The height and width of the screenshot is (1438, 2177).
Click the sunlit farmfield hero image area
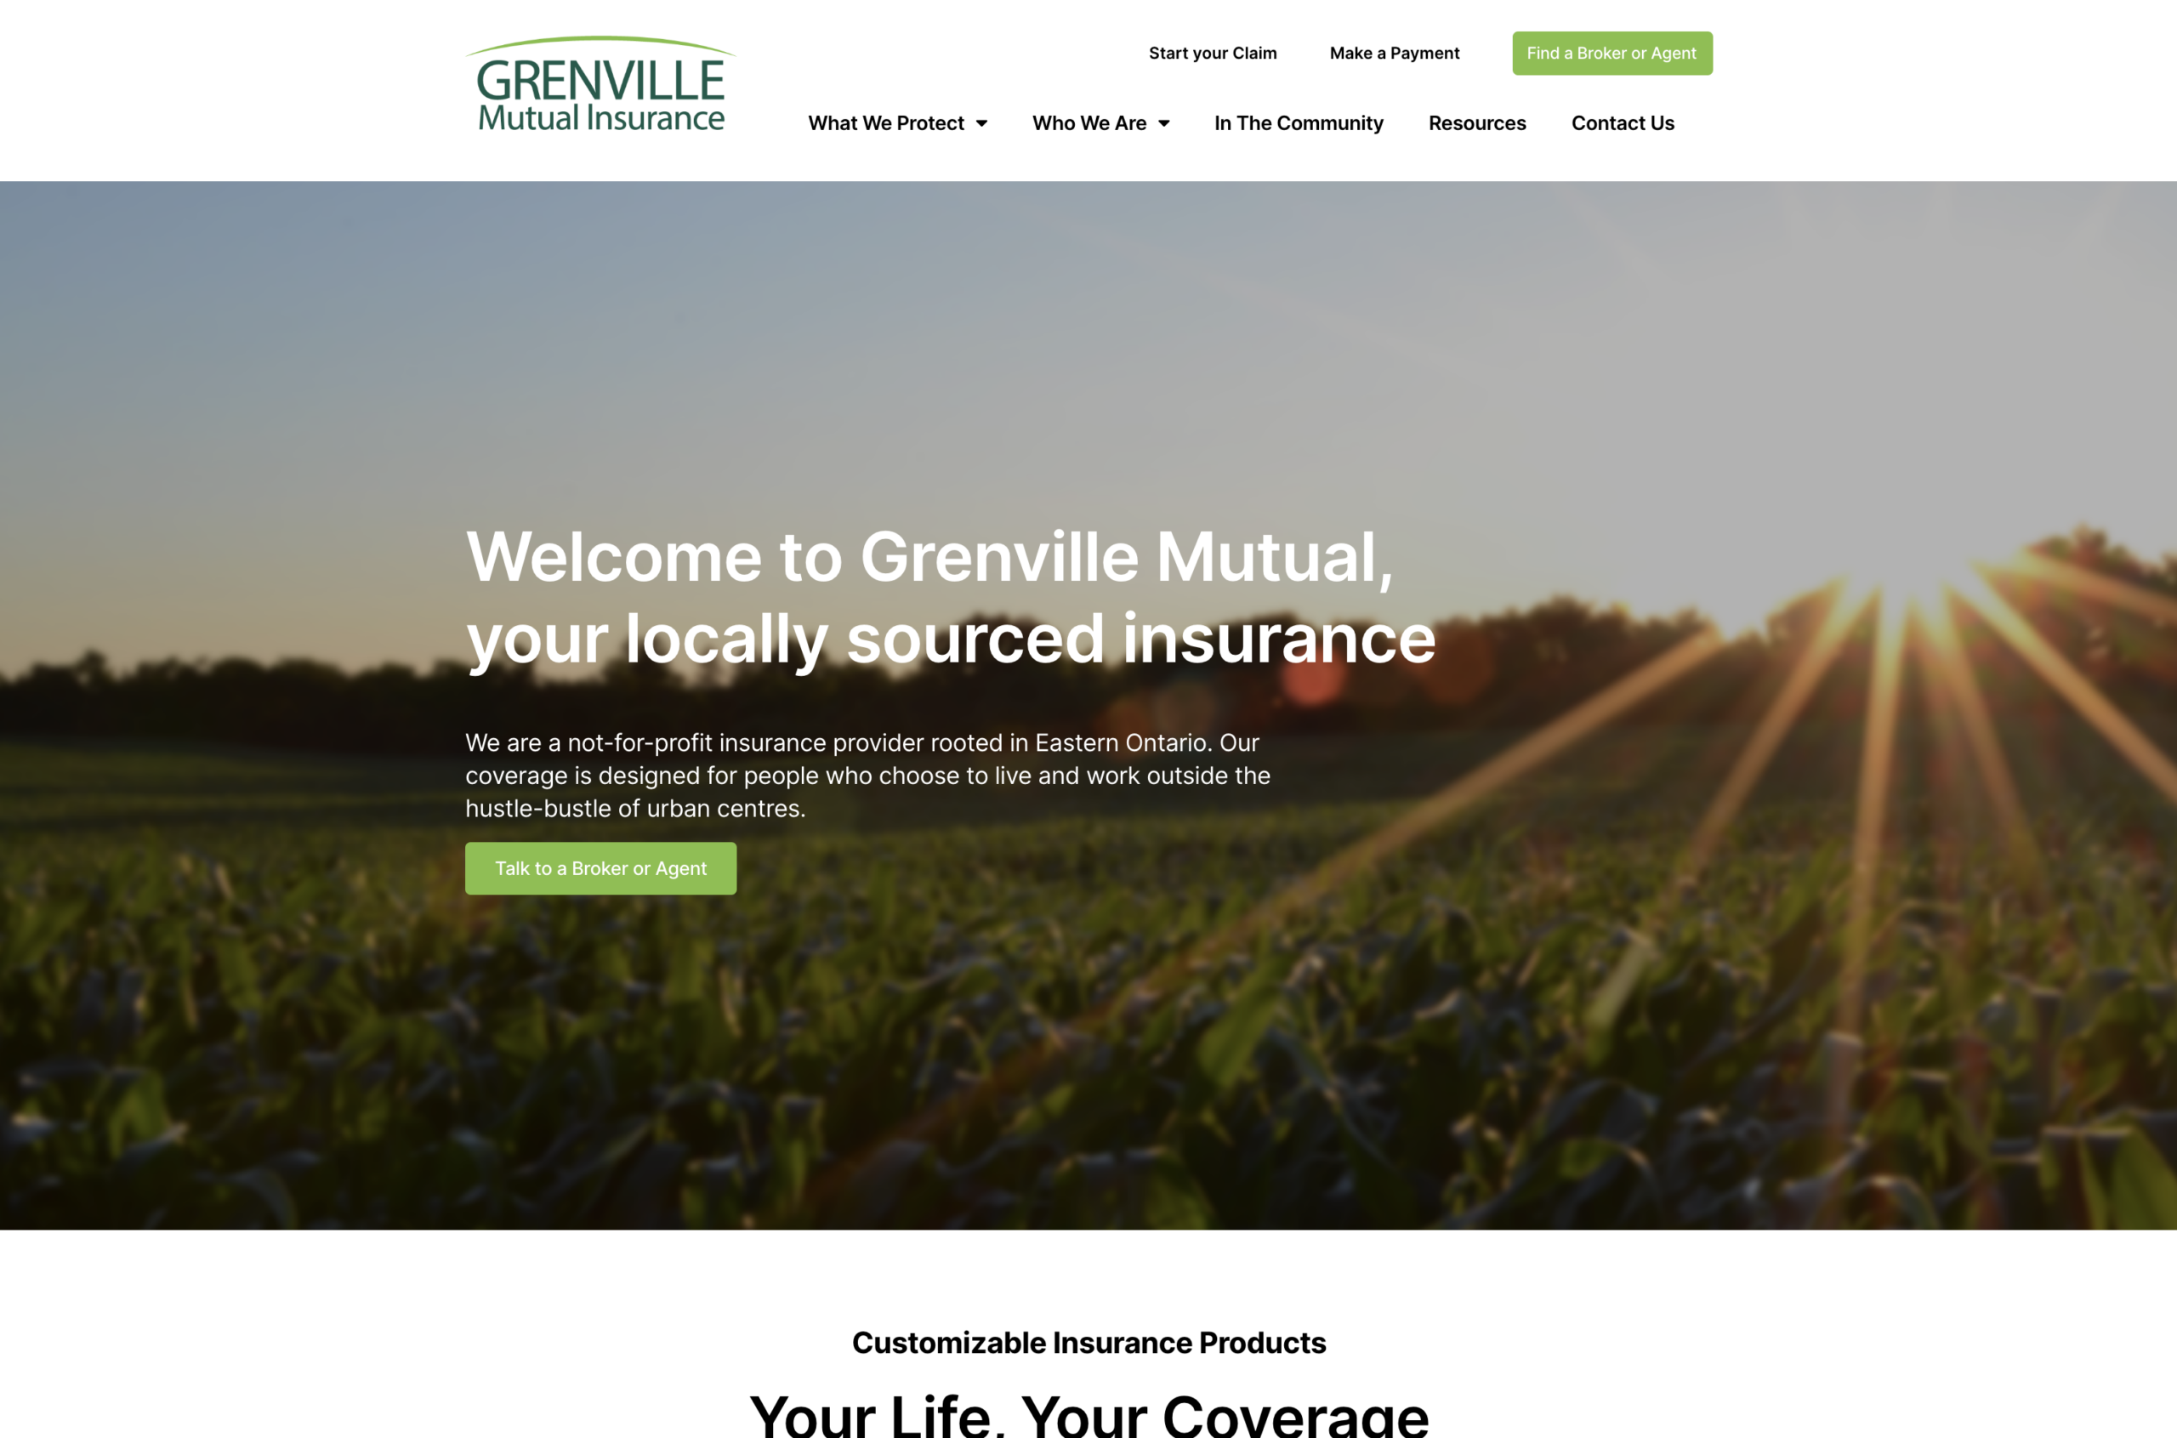[x=1088, y=705]
